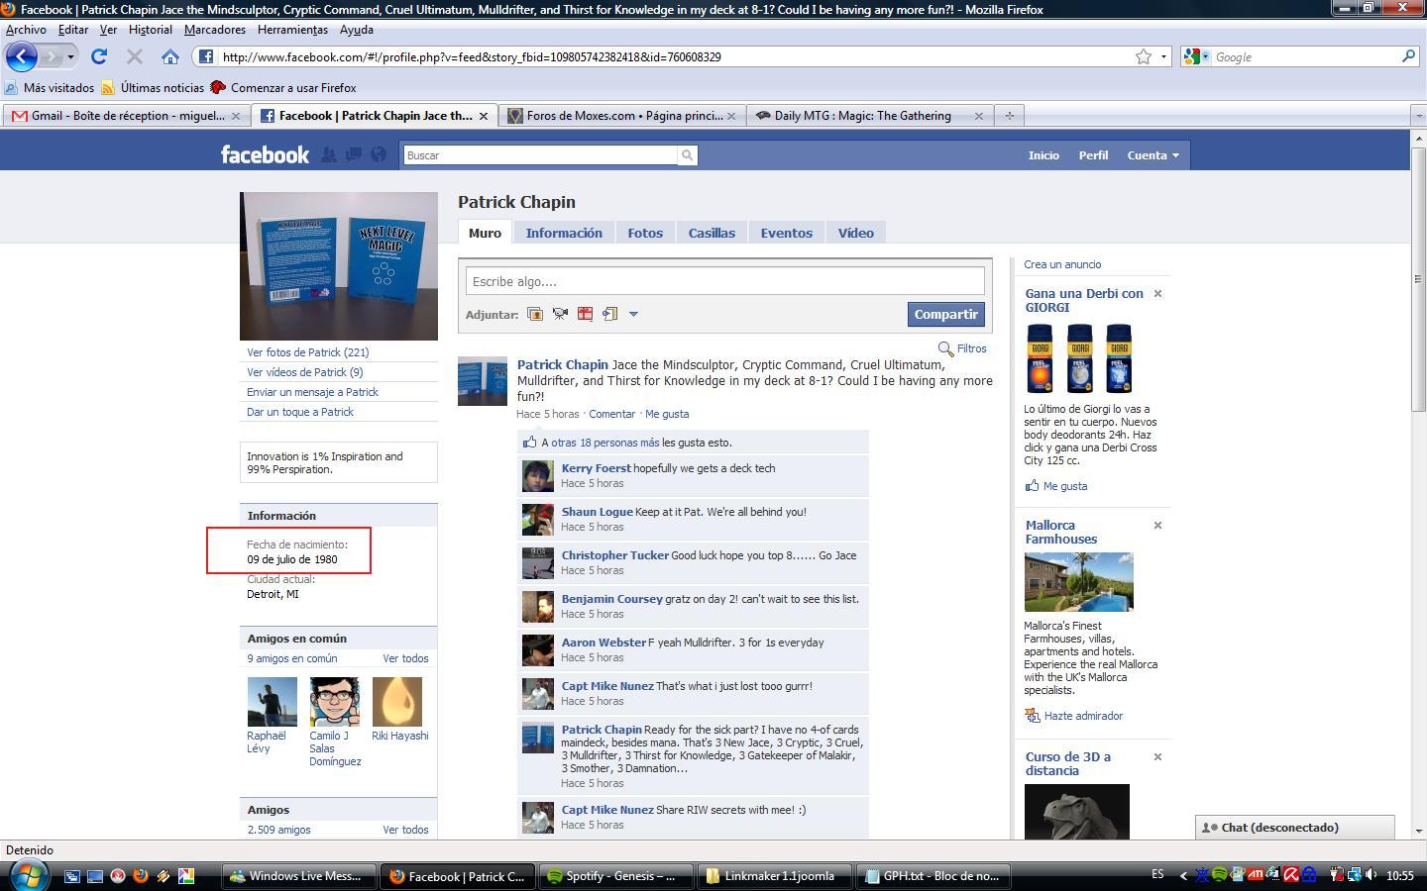The width and height of the screenshot is (1427, 891).
Task: Open Patrick's profile picture thumbnail
Action: click(339, 266)
